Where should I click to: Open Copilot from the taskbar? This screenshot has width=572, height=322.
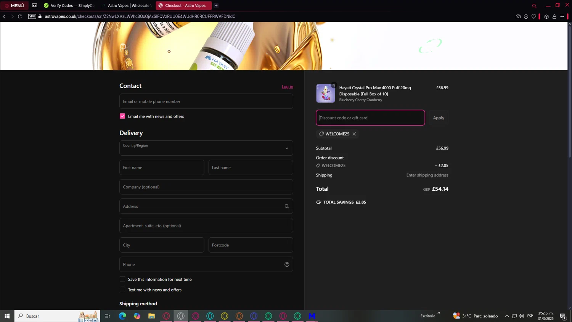(137, 316)
